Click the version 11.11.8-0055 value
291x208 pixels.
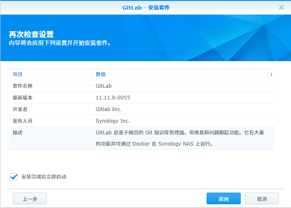tap(113, 98)
